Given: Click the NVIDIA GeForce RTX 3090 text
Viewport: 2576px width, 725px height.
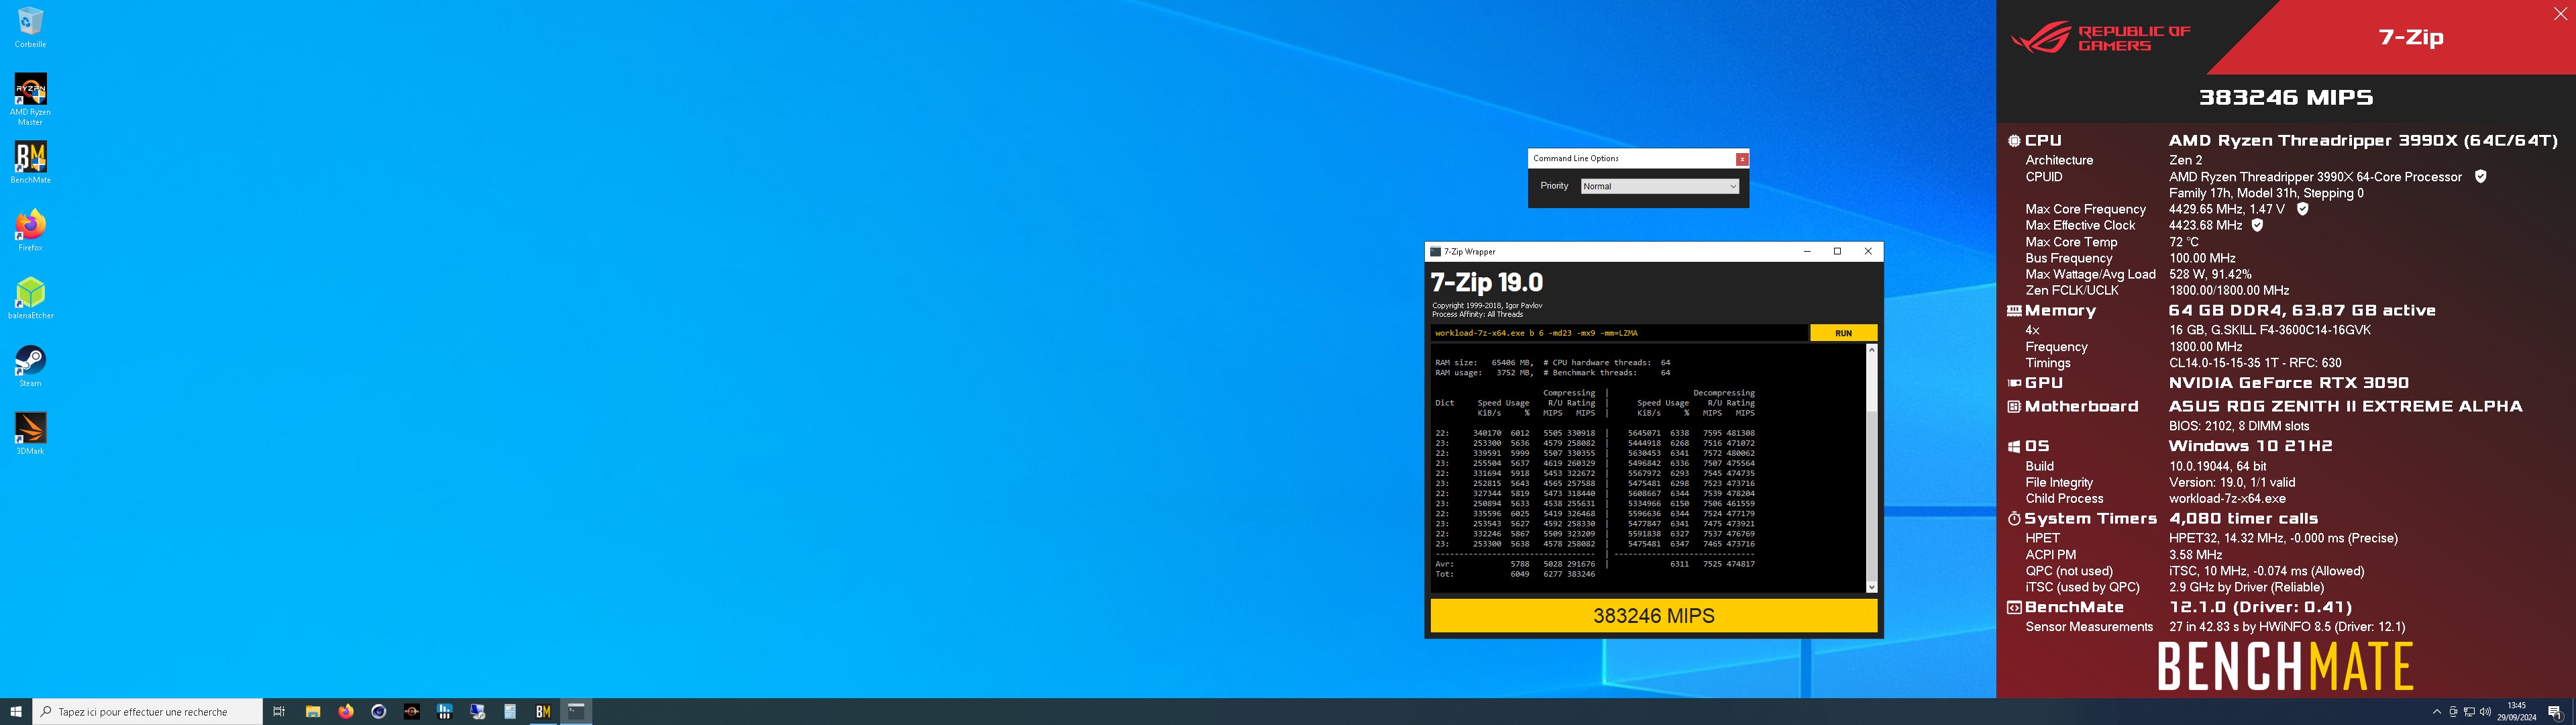Looking at the screenshot, I should (x=2289, y=383).
